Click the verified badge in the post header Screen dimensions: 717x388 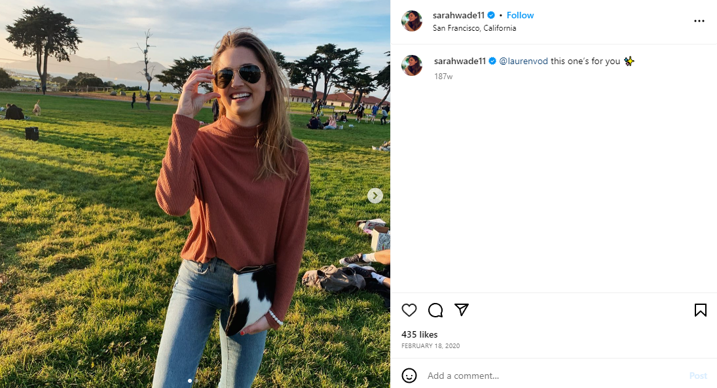point(490,15)
